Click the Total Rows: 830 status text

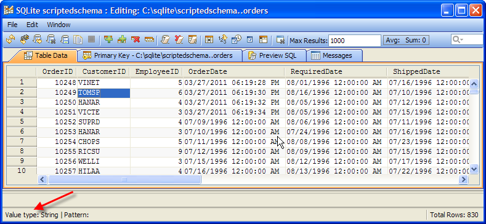point(453,215)
